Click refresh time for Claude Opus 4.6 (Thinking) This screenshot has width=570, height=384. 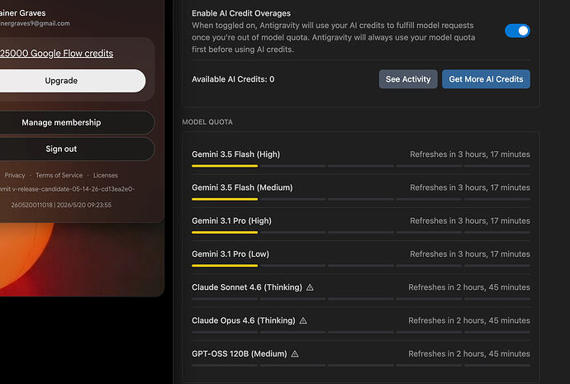click(x=469, y=320)
